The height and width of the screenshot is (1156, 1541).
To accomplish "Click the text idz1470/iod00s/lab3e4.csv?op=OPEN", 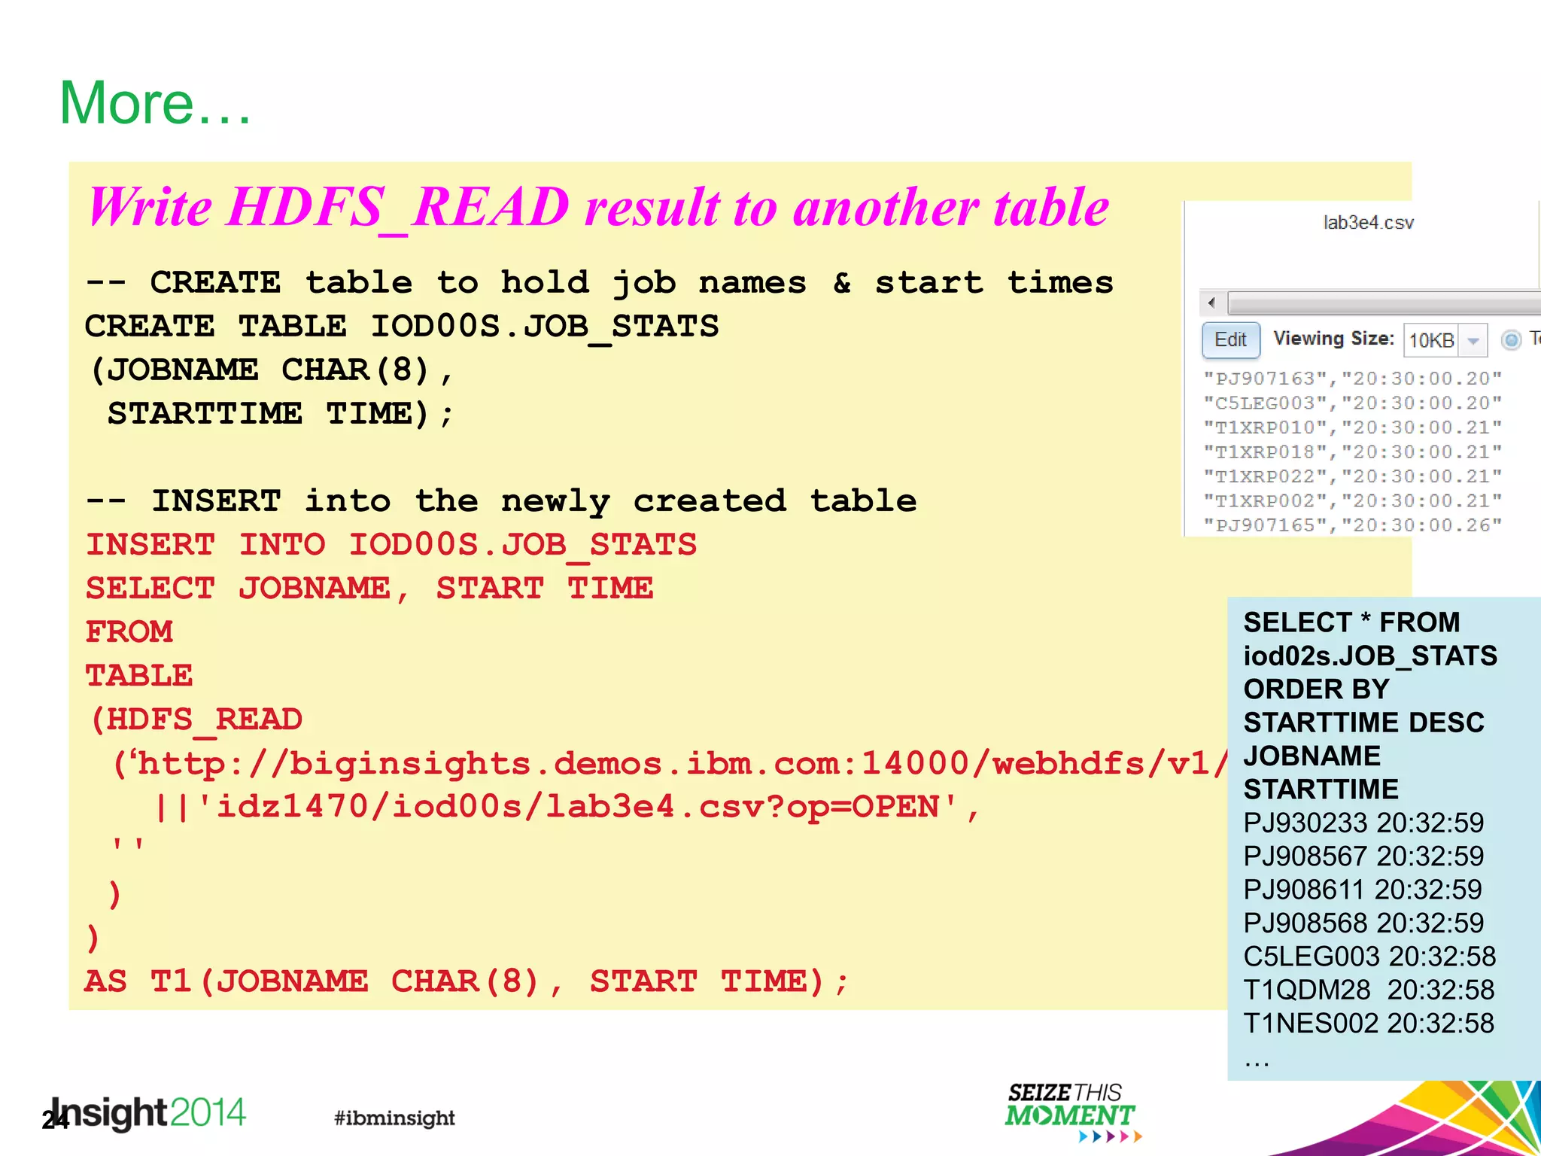I will pyautogui.click(x=578, y=807).
